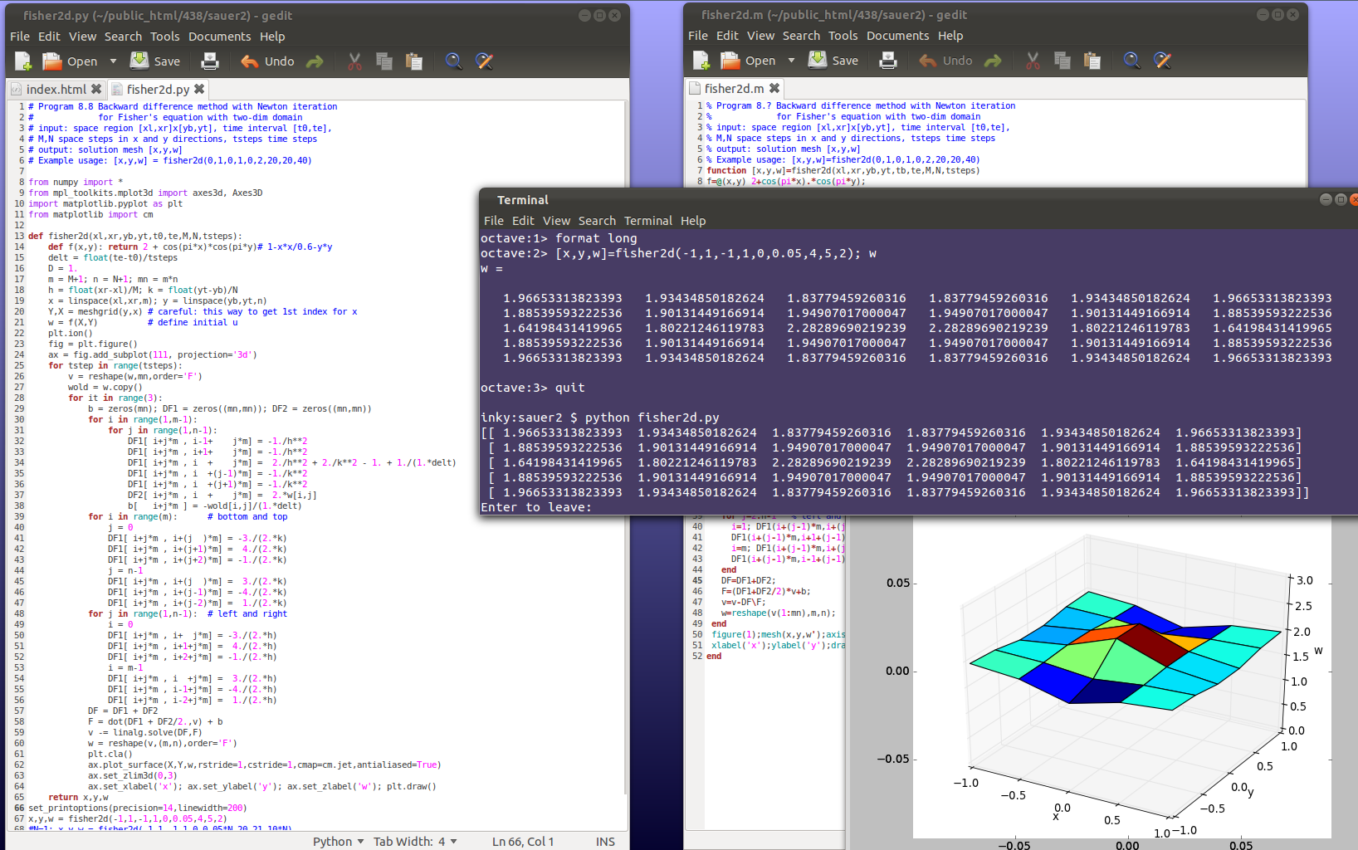This screenshot has height=850, width=1358.
Task: Open Documents menu in fisher2d.m gedit window
Action: click(x=897, y=36)
